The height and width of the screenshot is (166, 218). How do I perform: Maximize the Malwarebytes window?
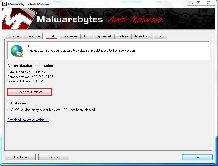pos(198,3)
